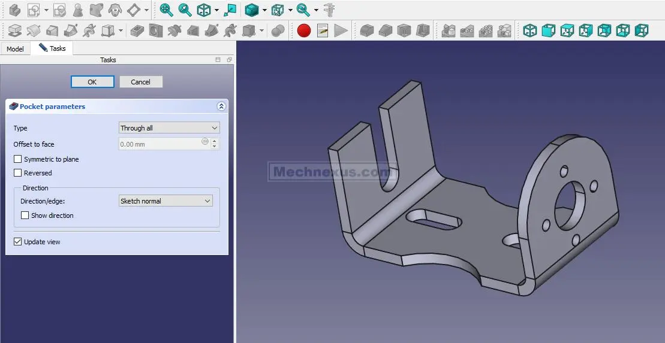Click the Measure distance caliper icon

point(329,10)
